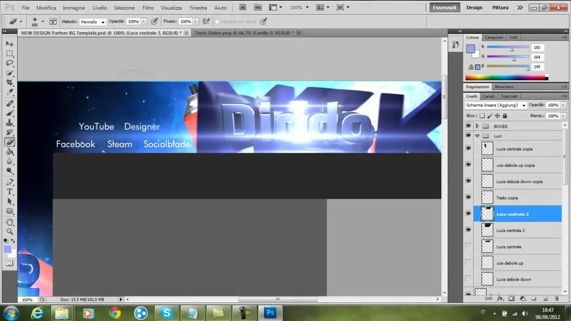
Task: Switch to the Canali tab
Action: [x=488, y=96]
